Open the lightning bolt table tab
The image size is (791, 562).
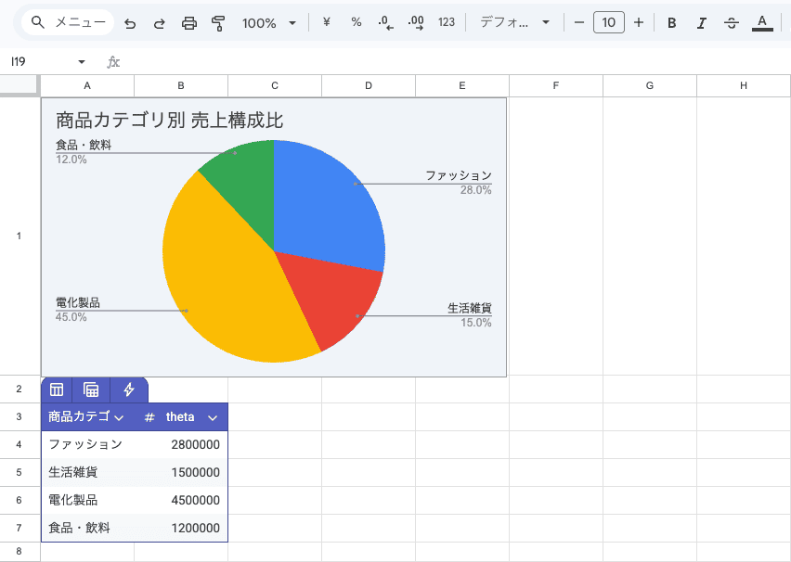[129, 390]
